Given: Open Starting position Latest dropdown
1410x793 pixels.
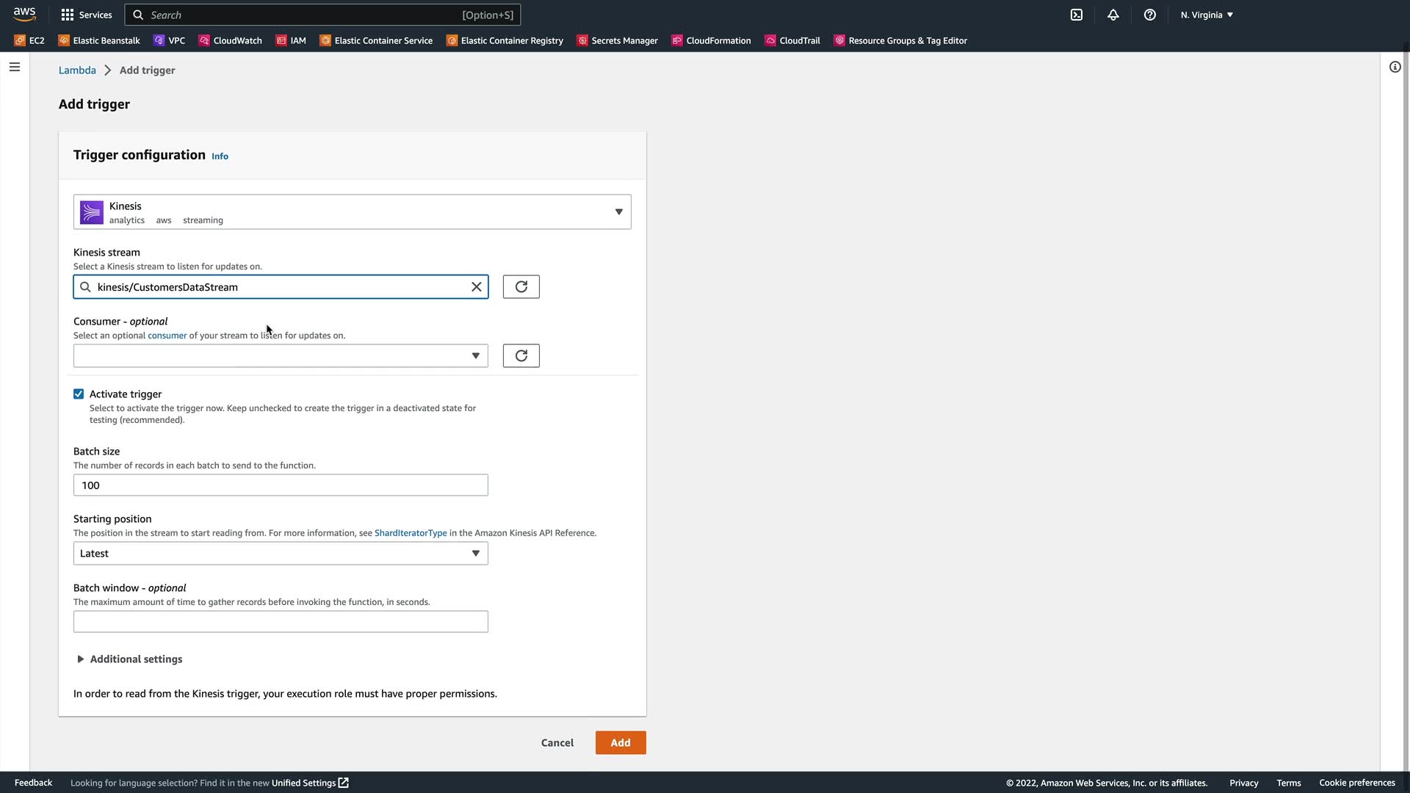Looking at the screenshot, I should (281, 554).
